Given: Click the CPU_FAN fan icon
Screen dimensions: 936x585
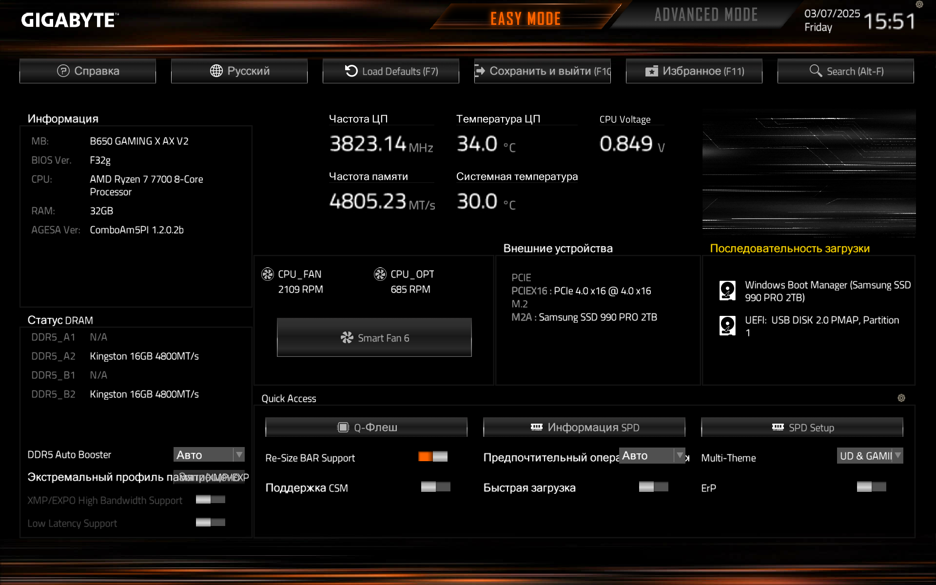Looking at the screenshot, I should tap(268, 274).
